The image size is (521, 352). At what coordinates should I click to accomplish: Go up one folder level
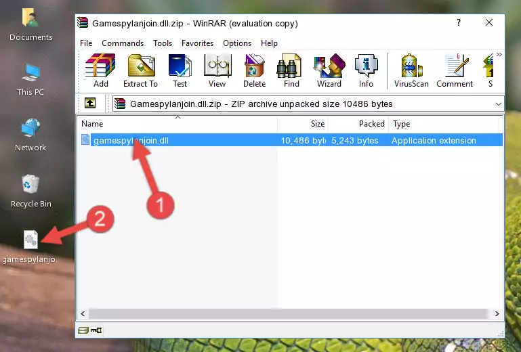(90, 104)
